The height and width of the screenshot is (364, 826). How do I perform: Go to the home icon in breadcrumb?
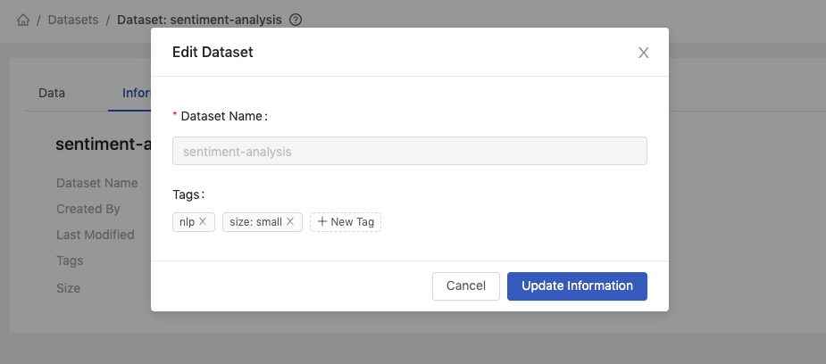point(23,20)
